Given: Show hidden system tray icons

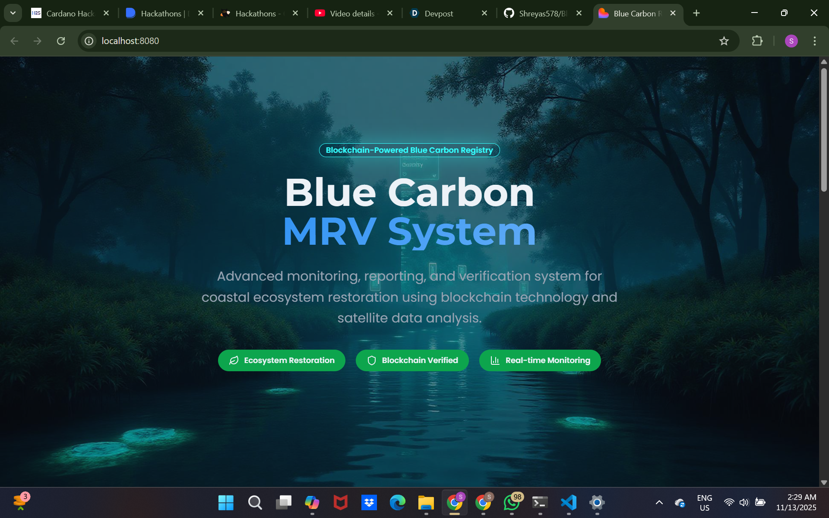Looking at the screenshot, I should point(659,502).
